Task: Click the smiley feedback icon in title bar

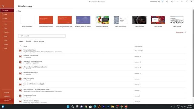Action: (x=167, y=2)
